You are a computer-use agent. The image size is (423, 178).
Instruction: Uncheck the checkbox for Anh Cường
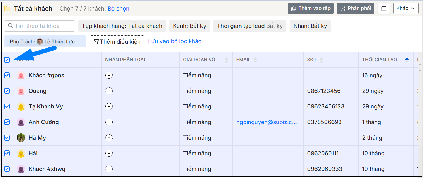tap(7, 122)
